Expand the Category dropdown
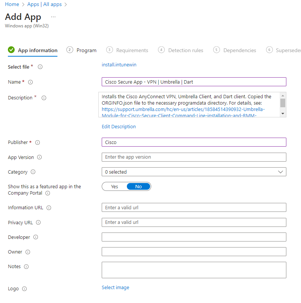Image resolution: width=301 pixels, height=303 pixels. pos(194,172)
